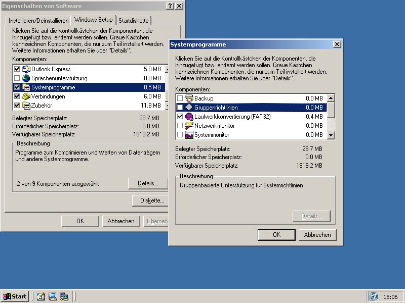Screen dimensions: 405x303
Task: Click Abbrechen in Eigenschaften von Software window
Action: pos(121,221)
